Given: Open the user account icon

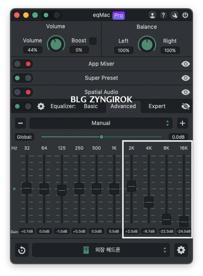Looking at the screenshot, I should (152, 15).
